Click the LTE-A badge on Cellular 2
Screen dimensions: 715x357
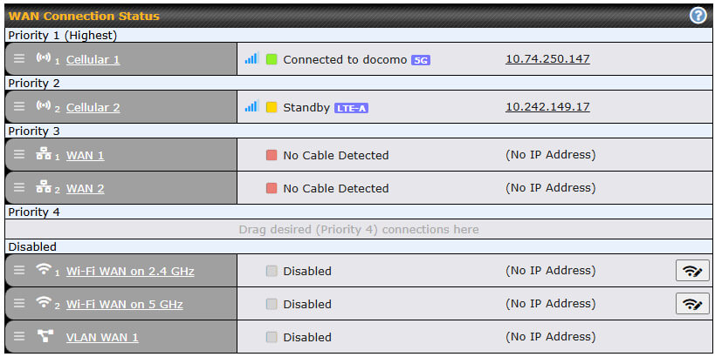(x=351, y=108)
